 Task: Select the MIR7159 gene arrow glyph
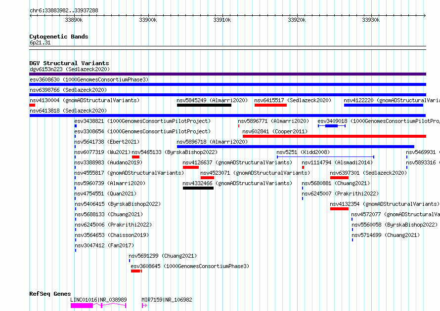click(x=144, y=306)
